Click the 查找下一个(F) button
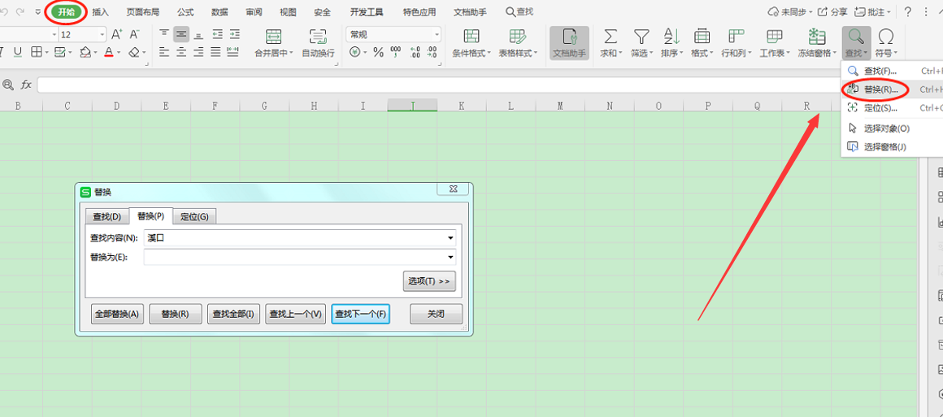943x417 pixels. tap(360, 314)
